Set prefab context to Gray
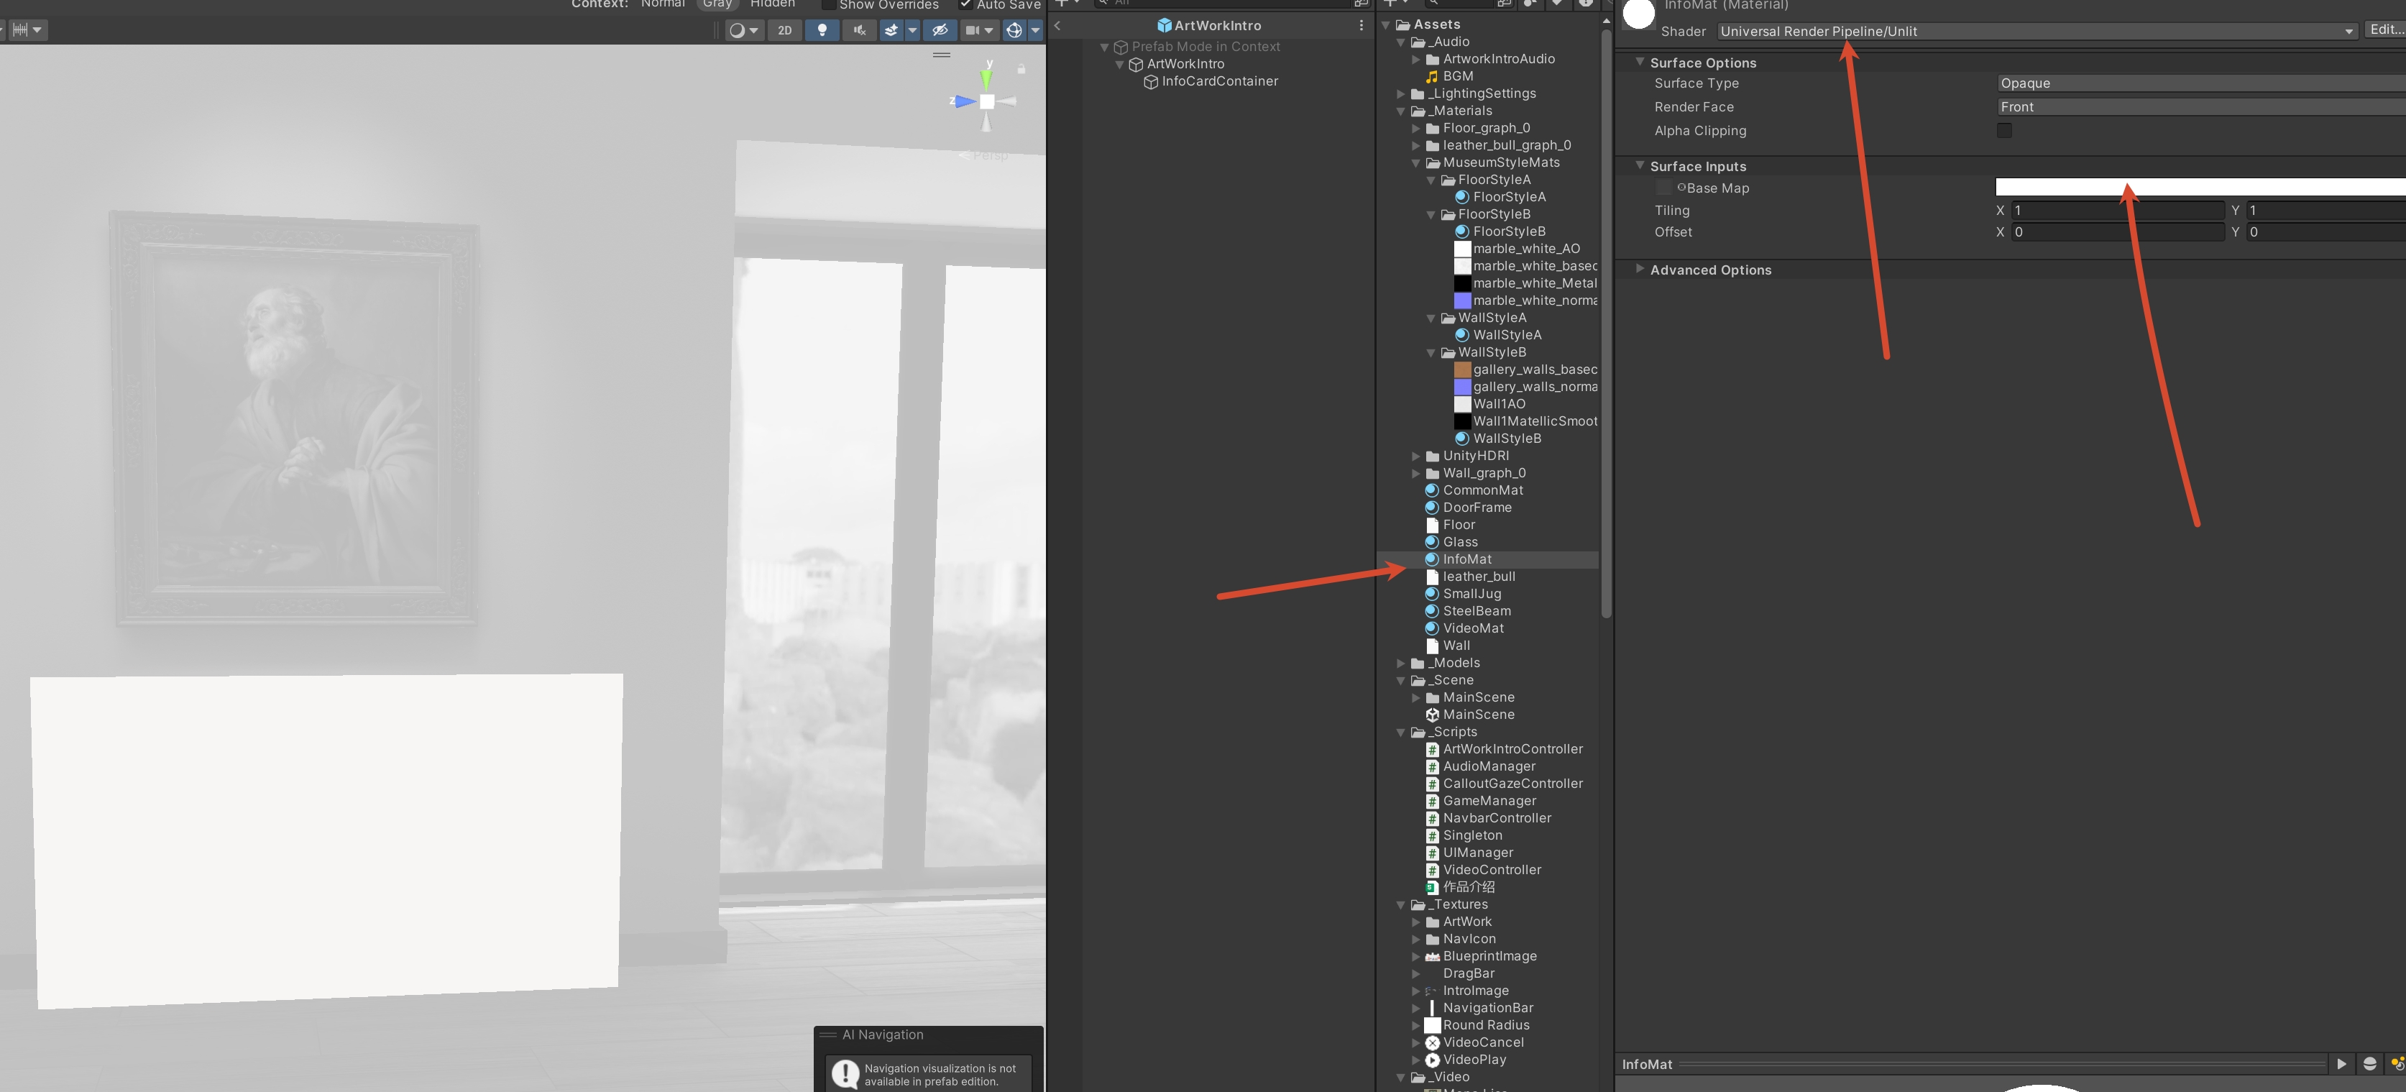 [x=717, y=4]
